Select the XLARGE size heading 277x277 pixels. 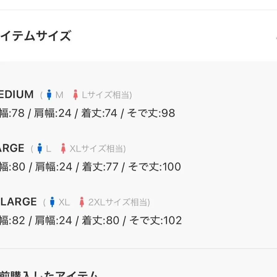click(x=18, y=202)
